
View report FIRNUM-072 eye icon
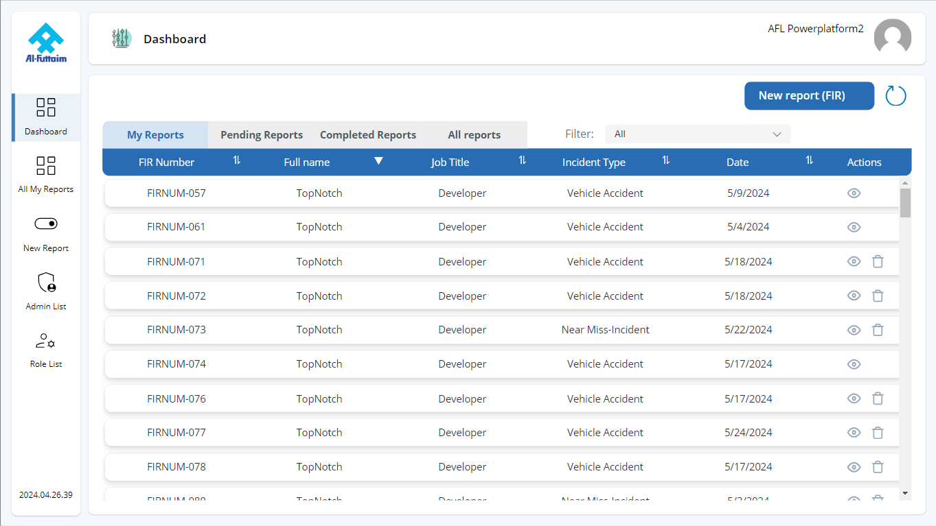coord(854,296)
